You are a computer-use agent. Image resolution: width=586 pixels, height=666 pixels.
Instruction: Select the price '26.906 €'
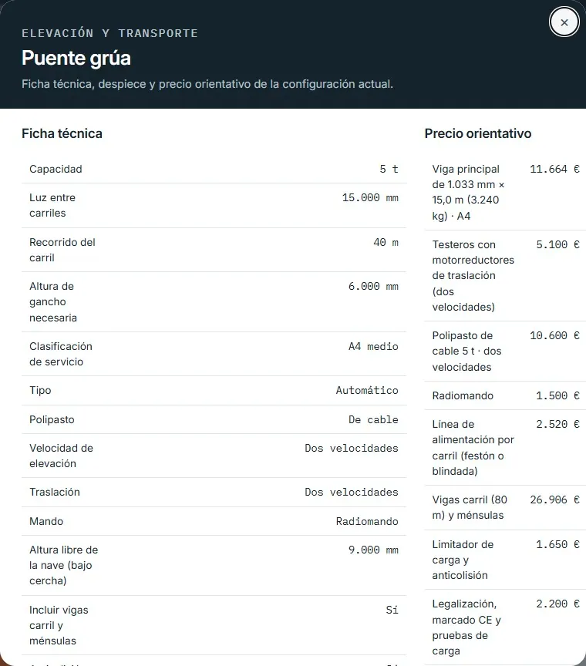pyautogui.click(x=554, y=499)
